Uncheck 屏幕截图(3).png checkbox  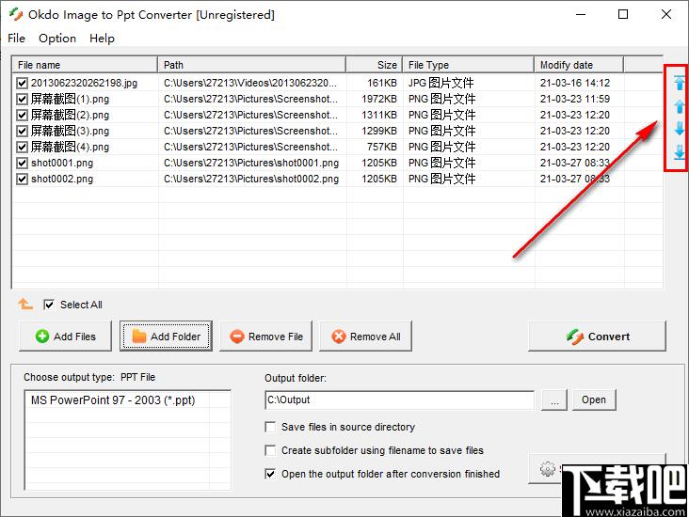click(x=22, y=131)
